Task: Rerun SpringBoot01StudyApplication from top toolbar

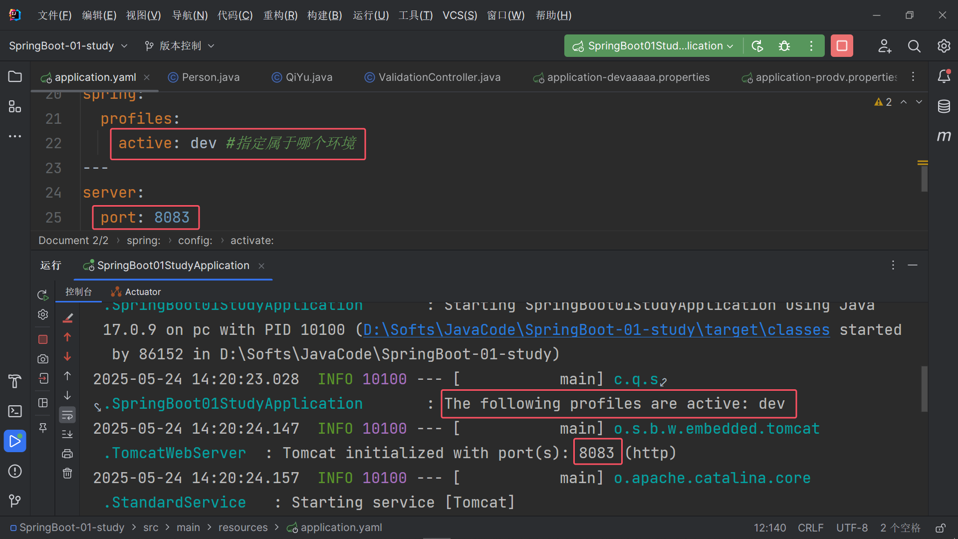Action: pyautogui.click(x=757, y=46)
